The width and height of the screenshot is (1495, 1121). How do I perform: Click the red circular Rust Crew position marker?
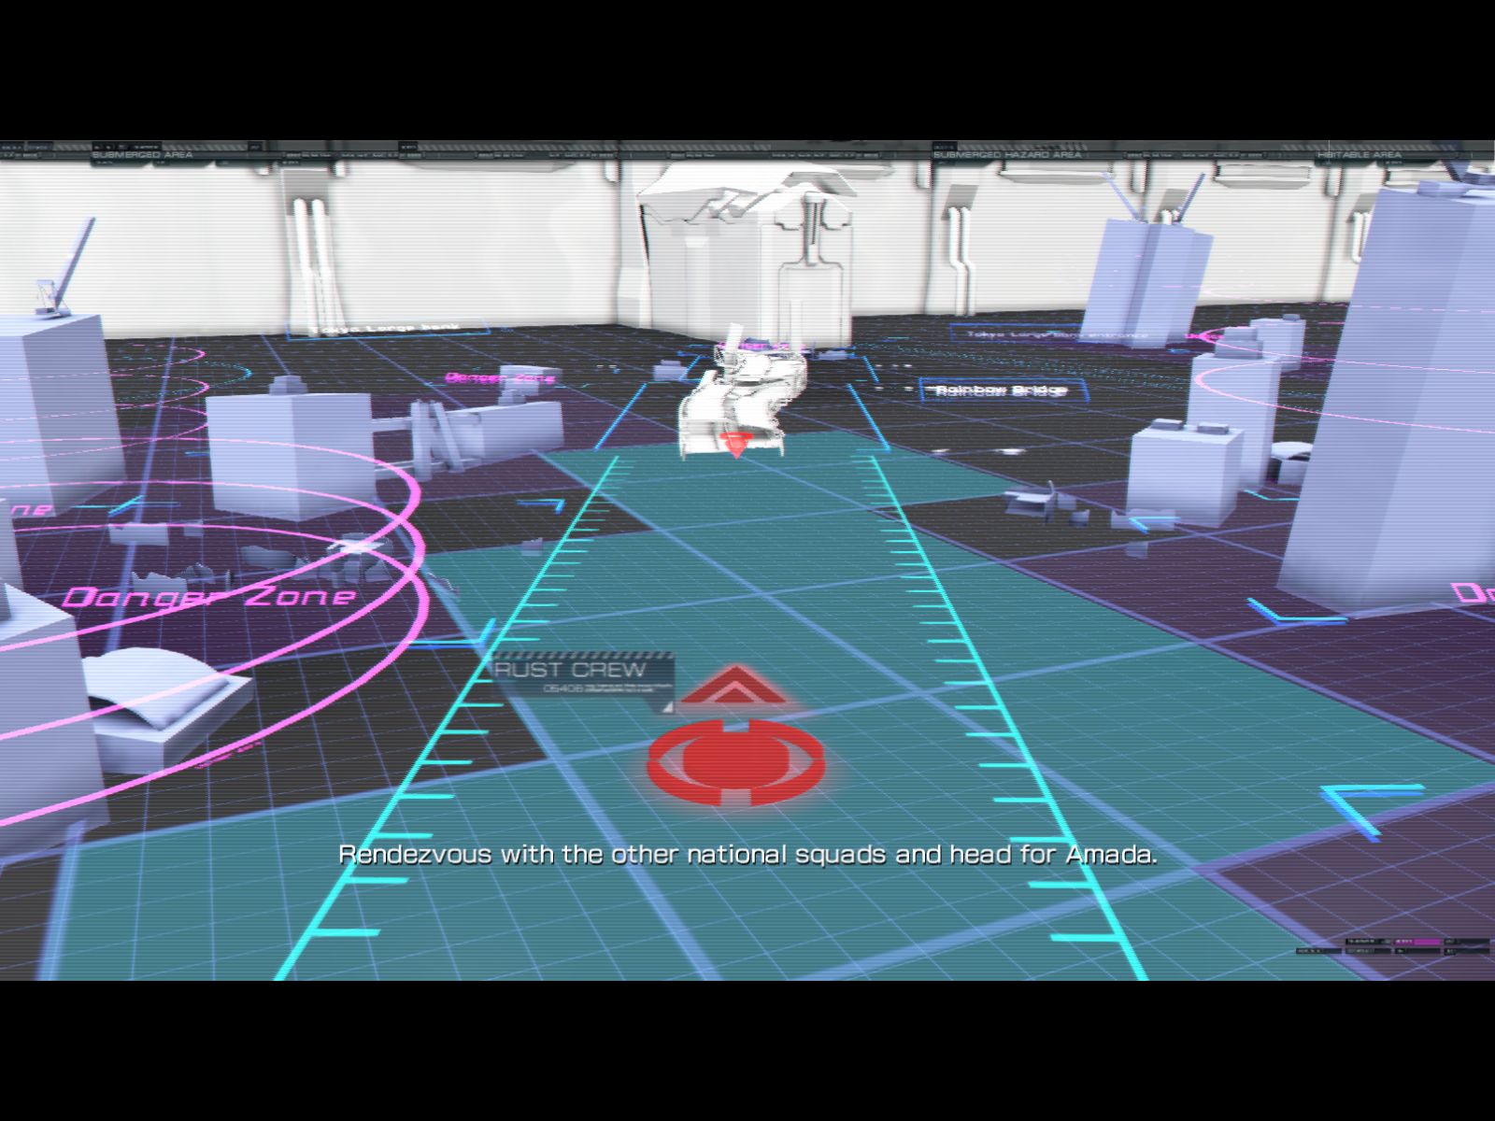[x=736, y=762]
